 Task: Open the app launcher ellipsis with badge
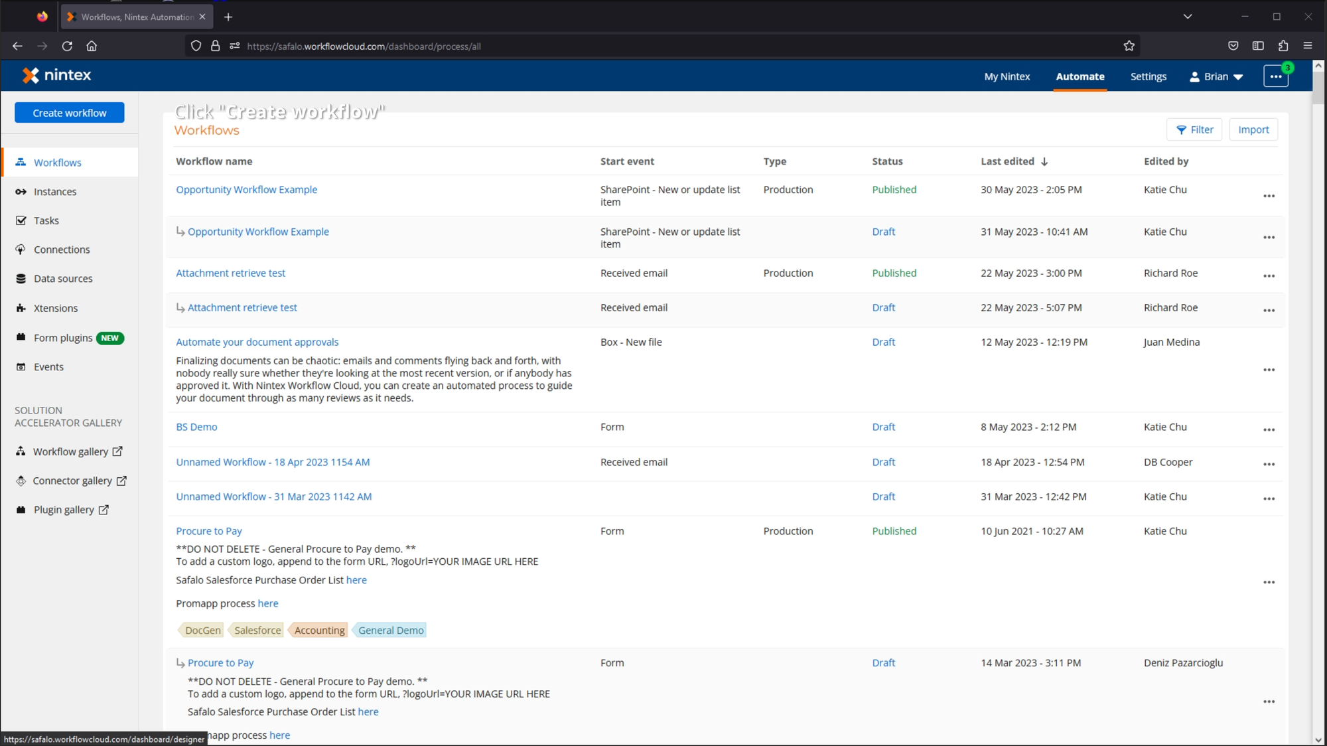pyautogui.click(x=1275, y=76)
